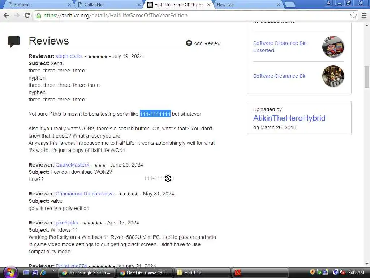View the green lock site security info
The height and width of the screenshot is (278, 370).
39,15
